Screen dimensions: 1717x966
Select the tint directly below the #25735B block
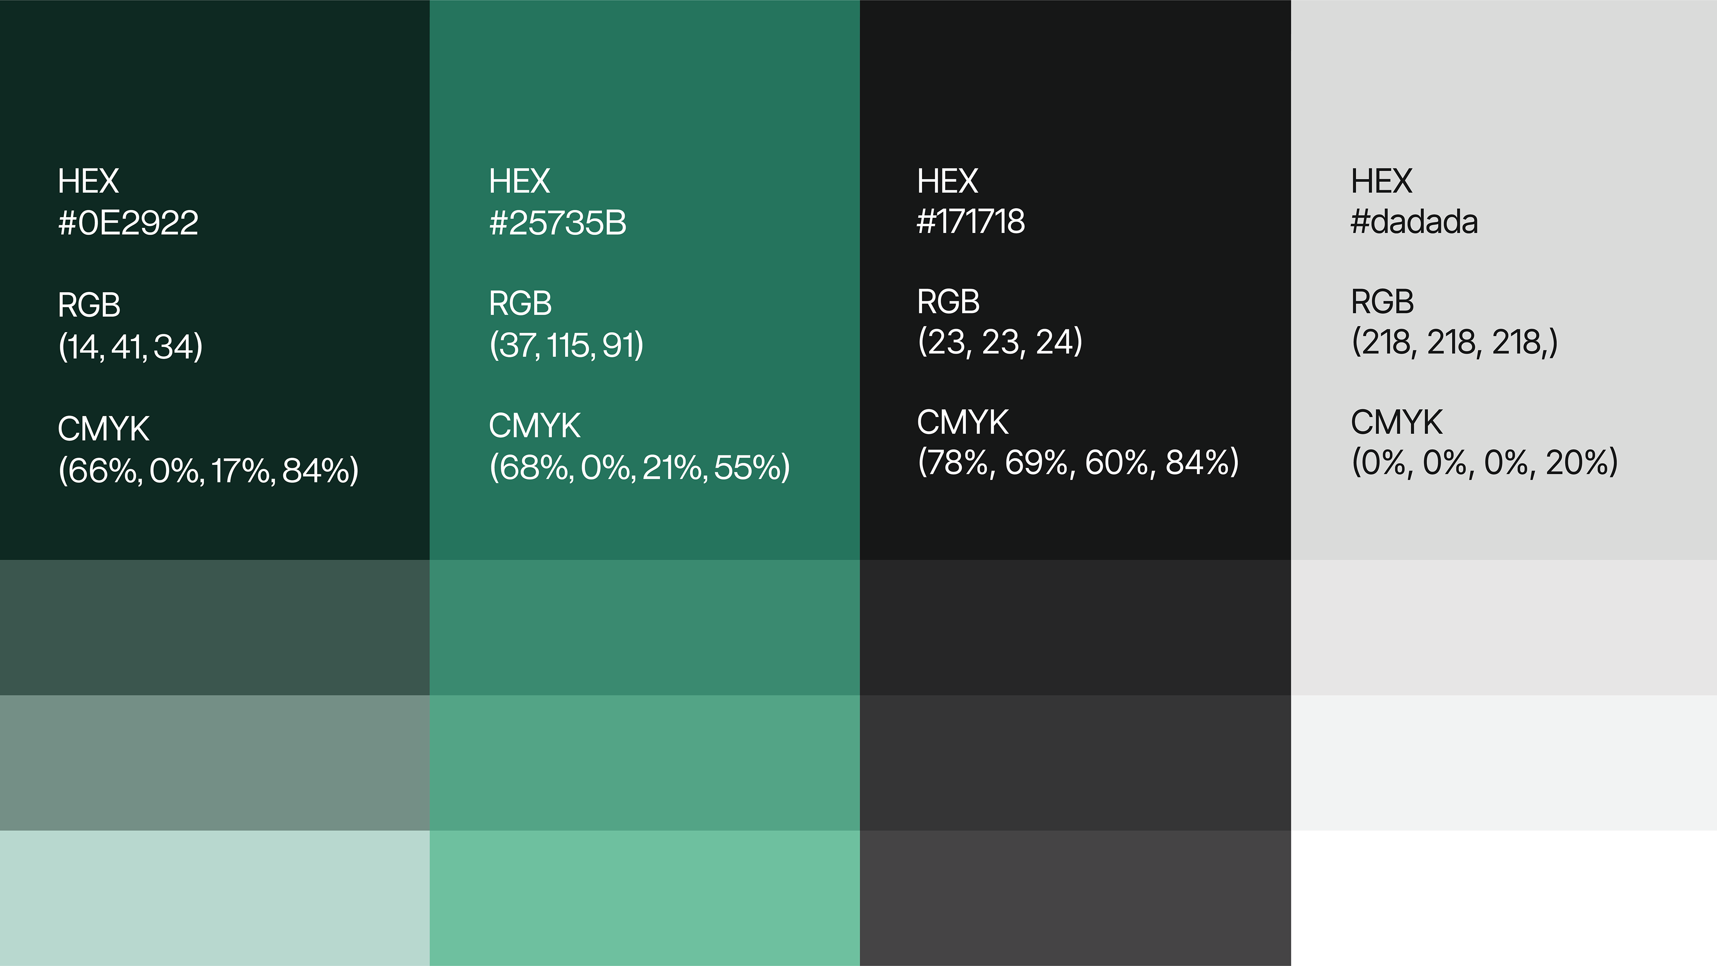coord(644,628)
